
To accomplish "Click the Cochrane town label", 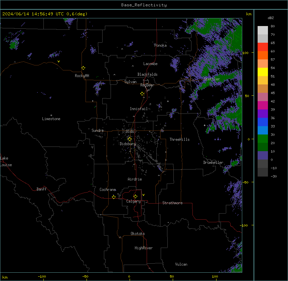I will [x=108, y=190].
